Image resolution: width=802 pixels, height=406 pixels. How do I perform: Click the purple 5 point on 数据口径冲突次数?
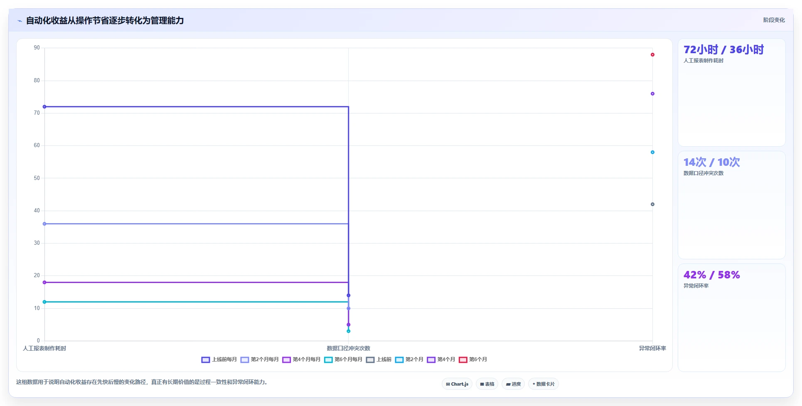click(x=349, y=325)
